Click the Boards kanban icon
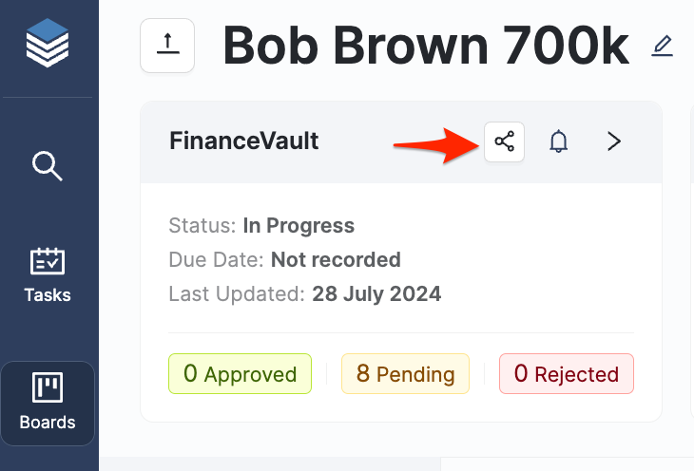The width and height of the screenshot is (694, 471). tap(48, 387)
